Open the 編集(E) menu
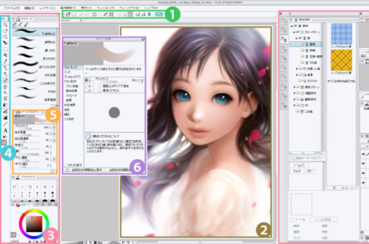The width and height of the screenshot is (369, 244). pos(30,8)
